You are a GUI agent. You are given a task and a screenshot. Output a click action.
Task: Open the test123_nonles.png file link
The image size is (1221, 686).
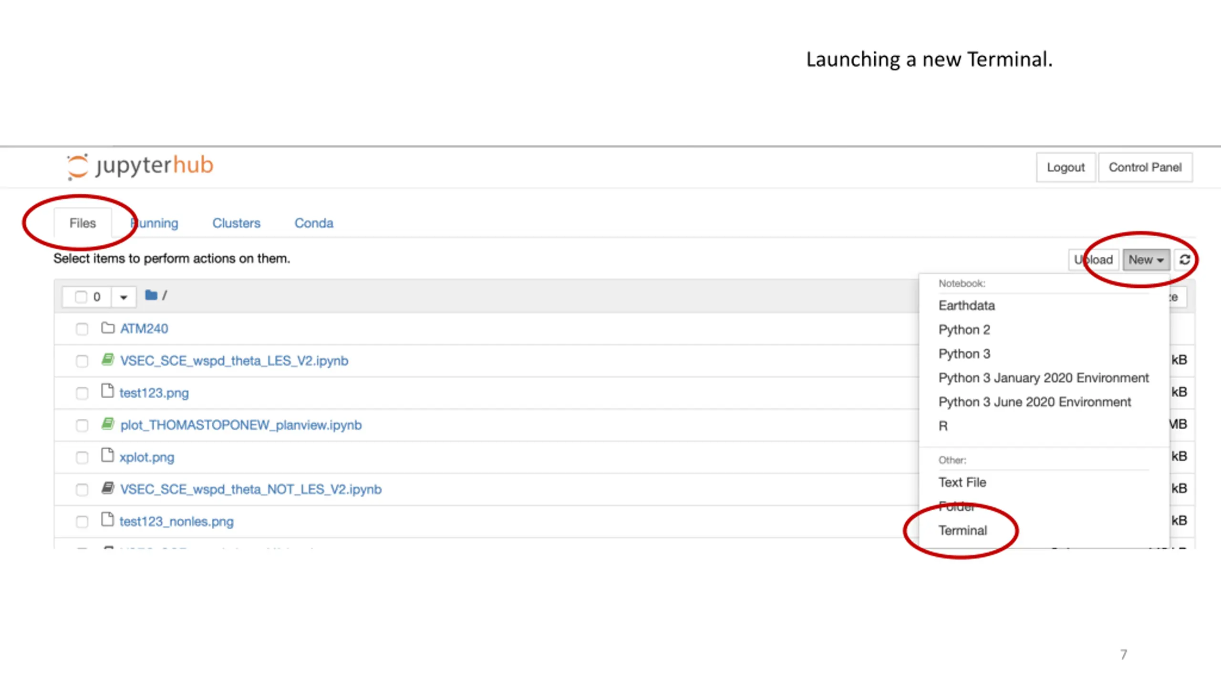pyautogui.click(x=176, y=522)
